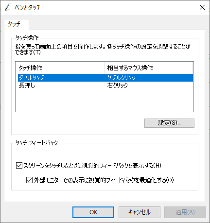
Task: Select the ダブルタップ row in the list
Action: [105, 78]
